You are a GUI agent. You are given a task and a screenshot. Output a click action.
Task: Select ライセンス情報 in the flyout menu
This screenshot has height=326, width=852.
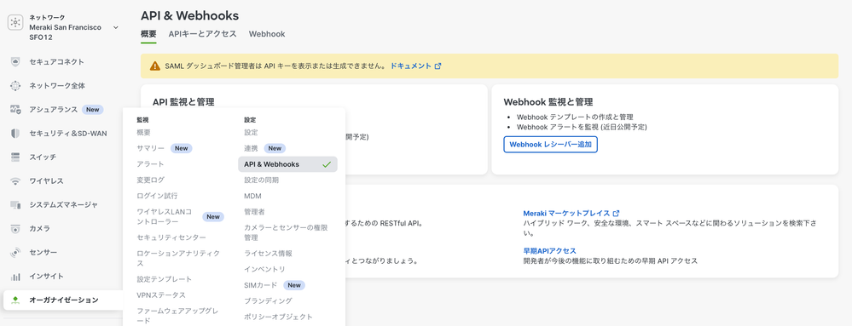[269, 254]
